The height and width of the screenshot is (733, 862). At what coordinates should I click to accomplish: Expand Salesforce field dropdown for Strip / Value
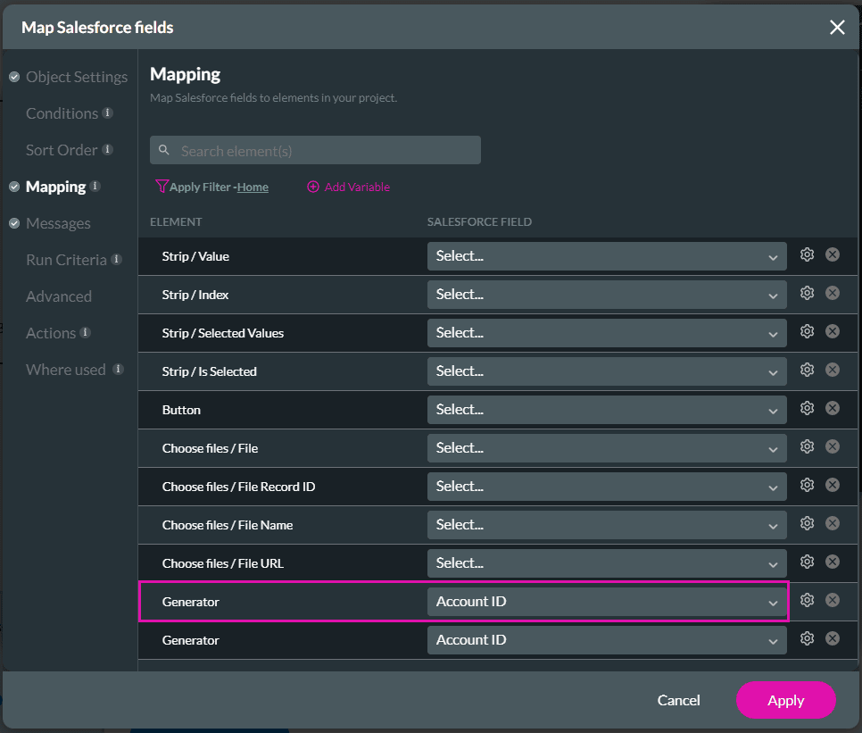coord(606,256)
